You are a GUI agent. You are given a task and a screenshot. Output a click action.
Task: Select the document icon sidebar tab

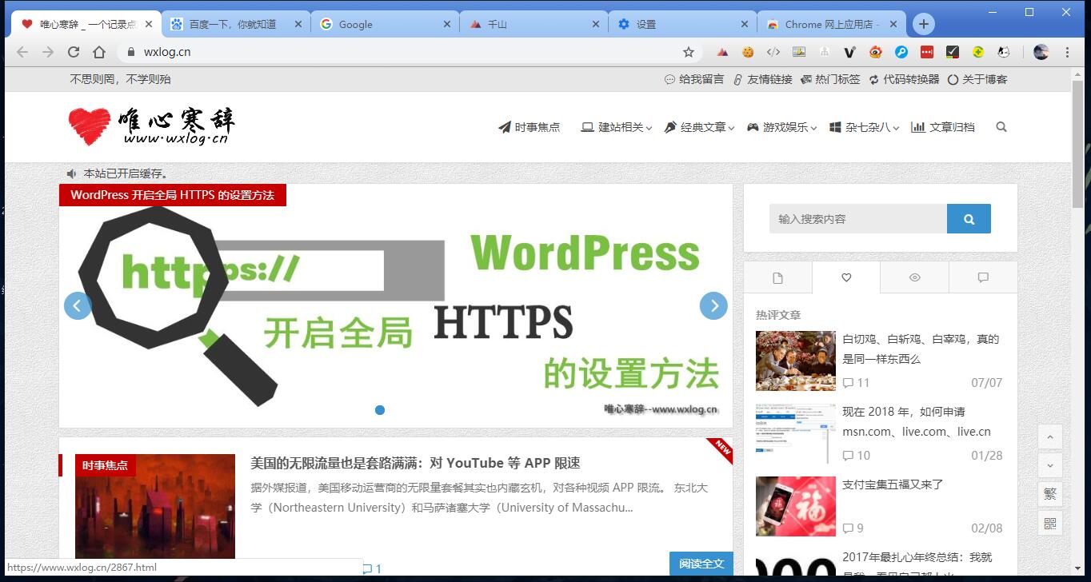(x=777, y=277)
